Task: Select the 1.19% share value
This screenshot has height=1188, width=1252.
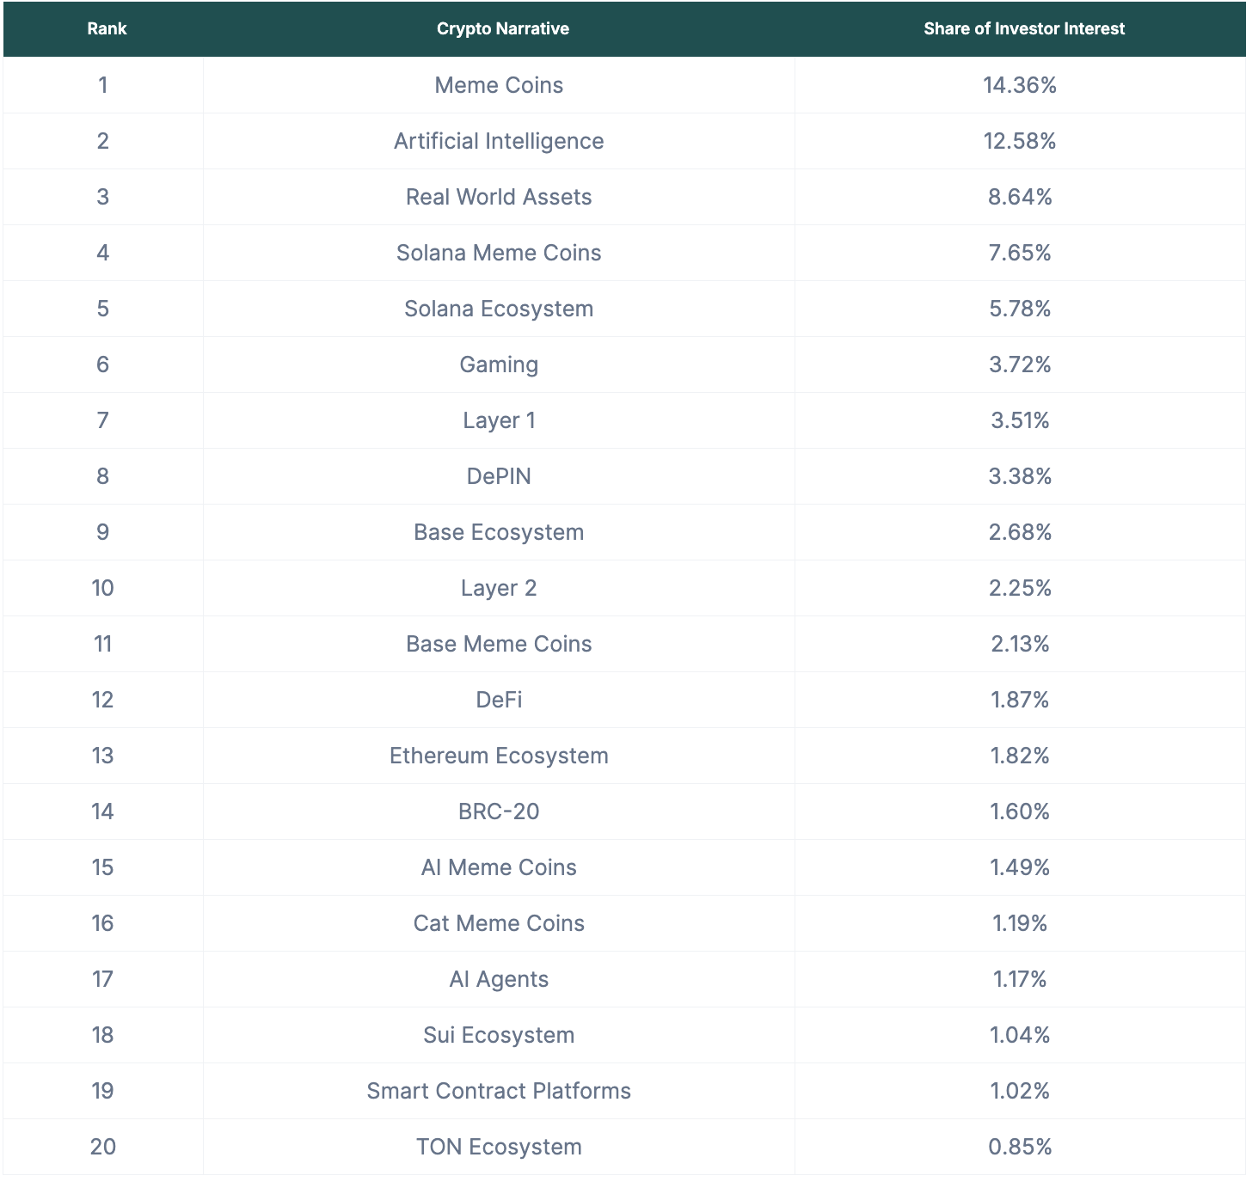Action: 1020,923
